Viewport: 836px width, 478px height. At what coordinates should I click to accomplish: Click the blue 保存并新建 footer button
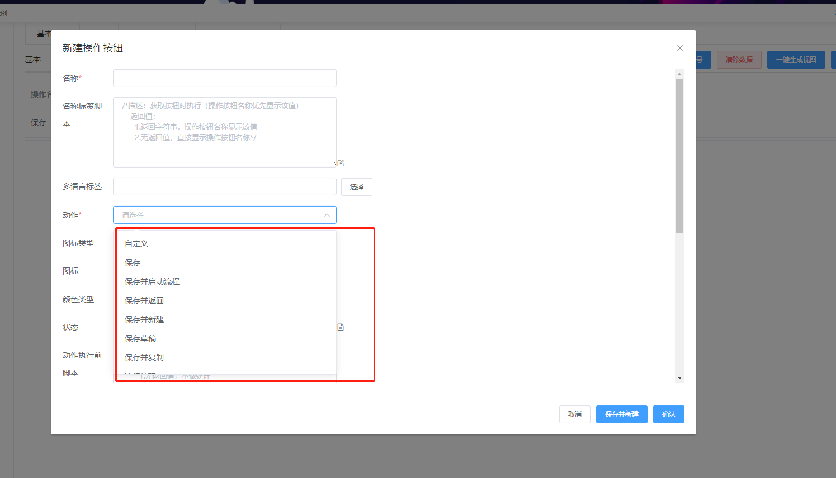(622, 414)
